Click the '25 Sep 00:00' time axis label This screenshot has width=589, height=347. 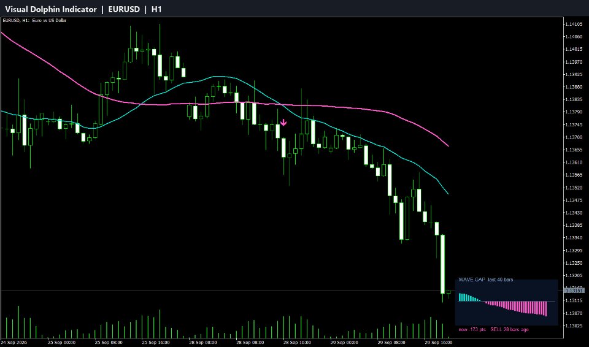pyautogui.click(x=61, y=343)
